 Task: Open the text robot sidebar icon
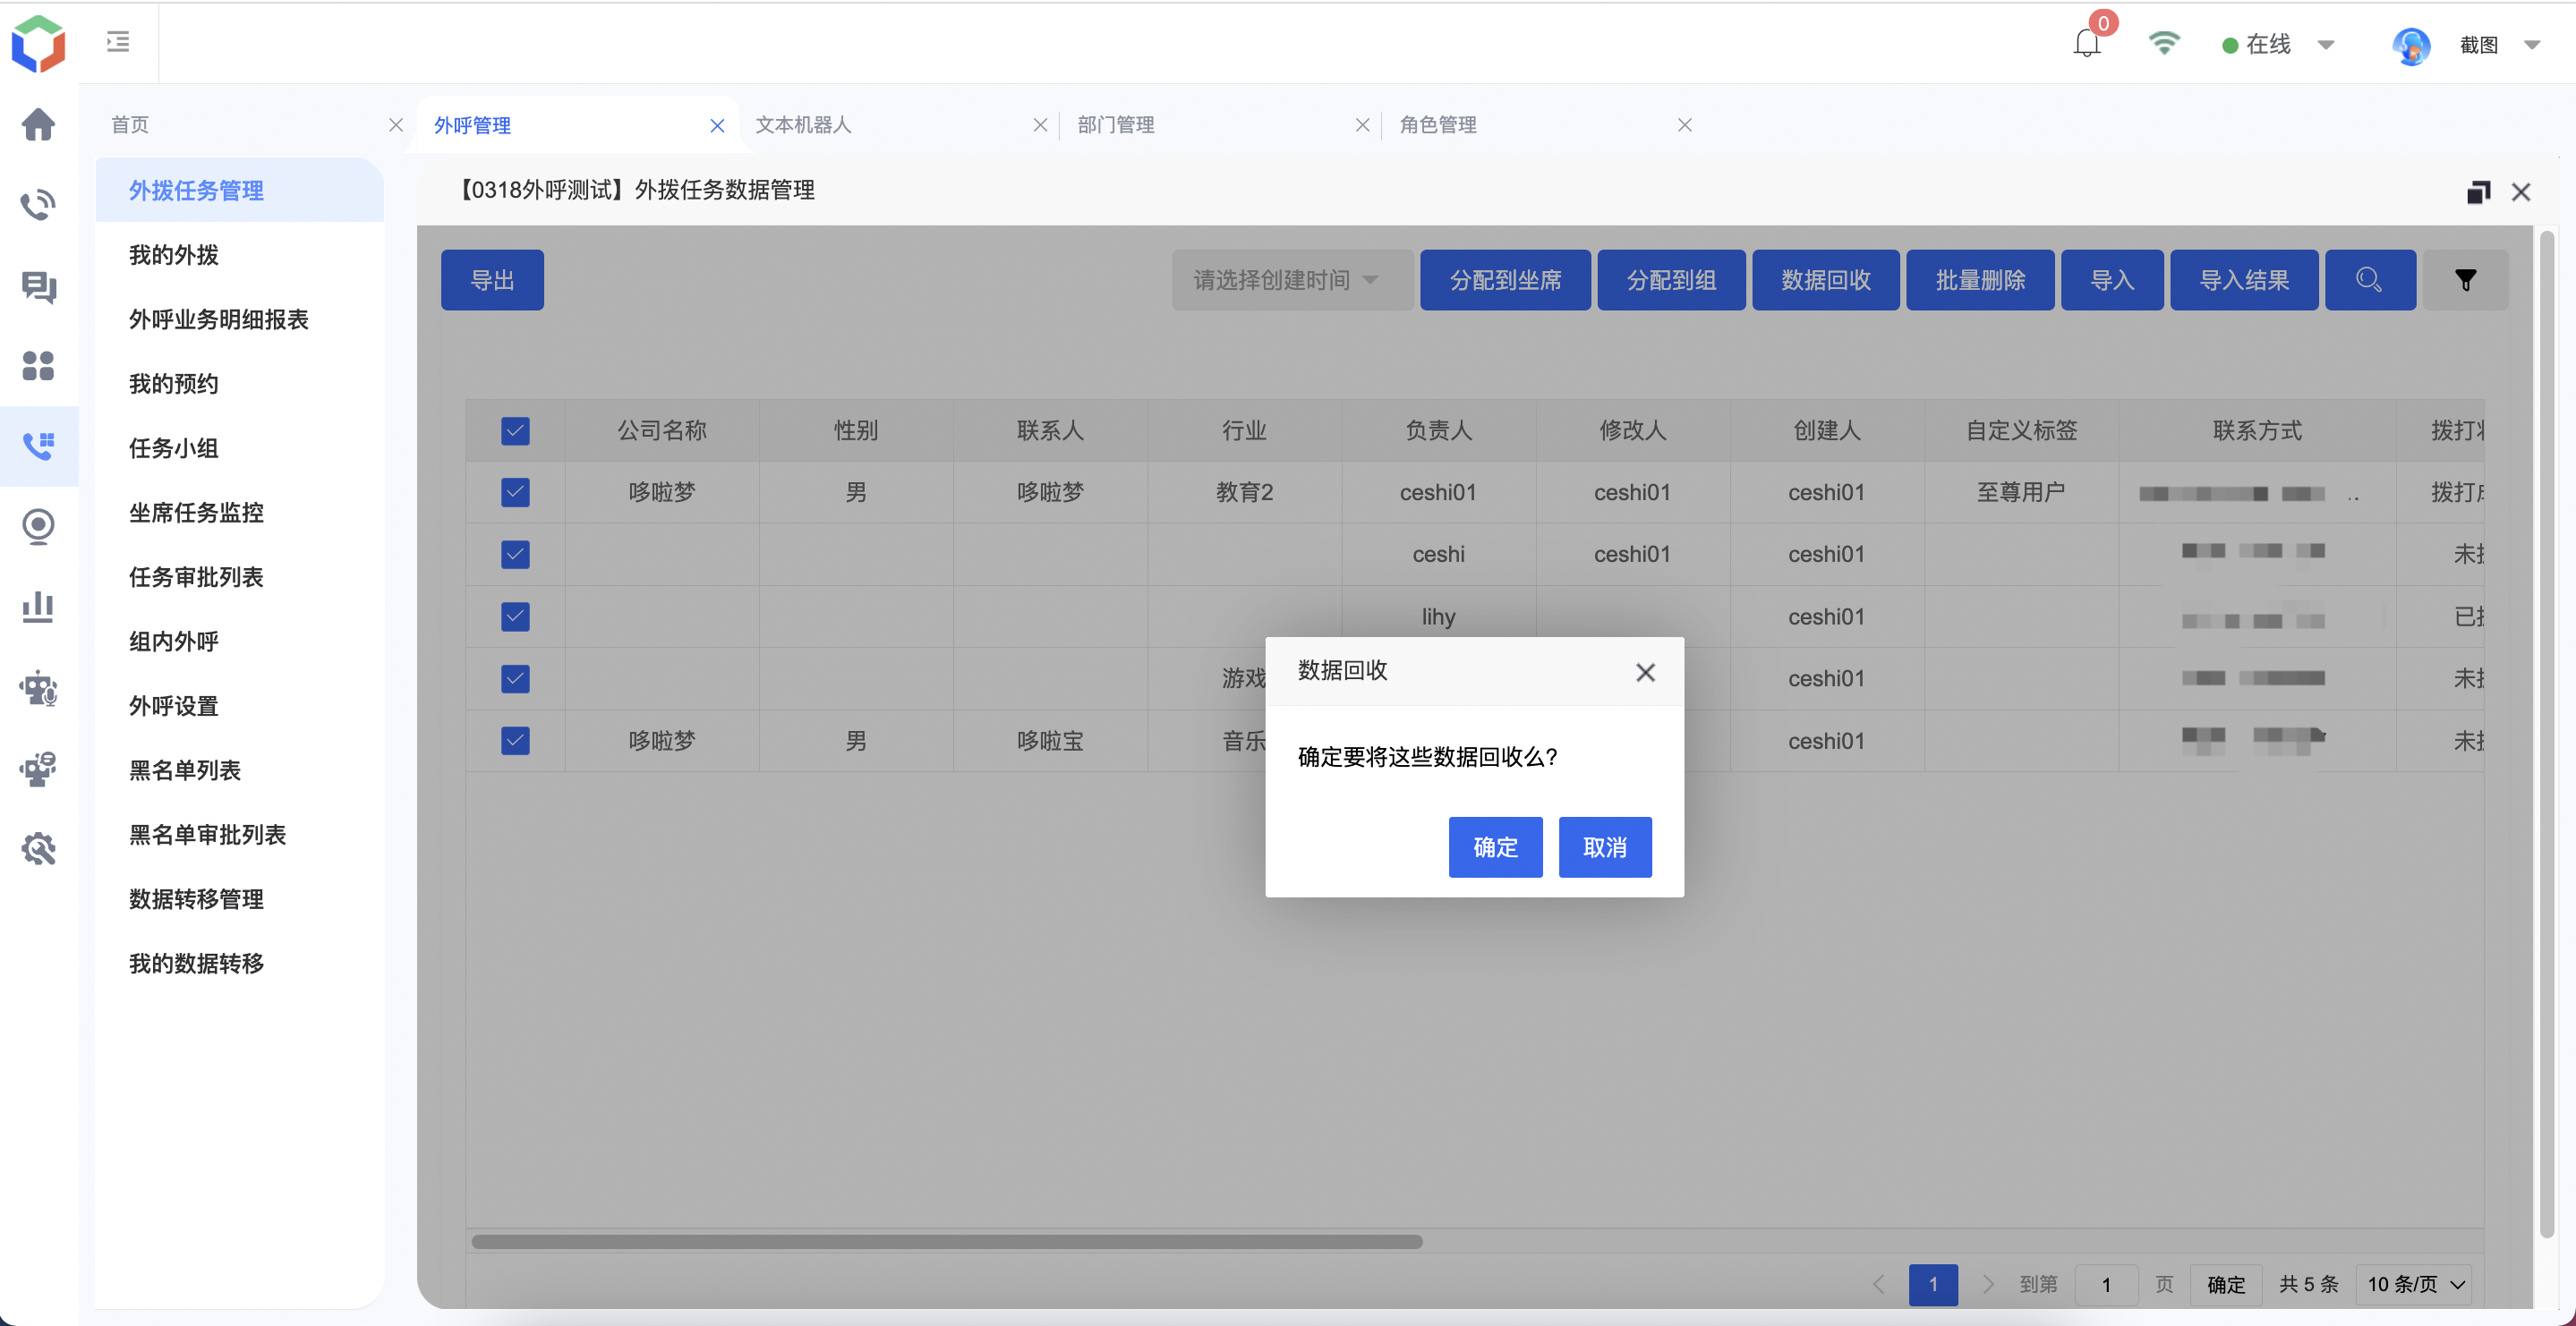(38, 768)
